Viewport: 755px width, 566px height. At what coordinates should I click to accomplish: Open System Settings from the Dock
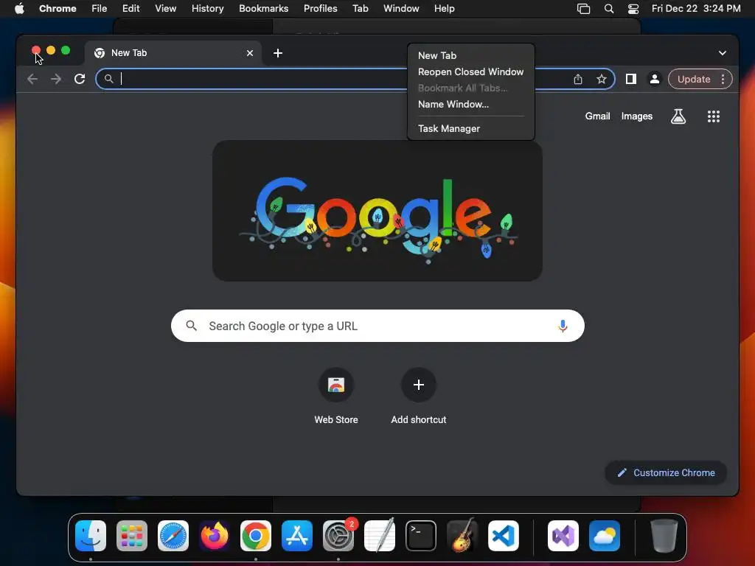tap(338, 536)
